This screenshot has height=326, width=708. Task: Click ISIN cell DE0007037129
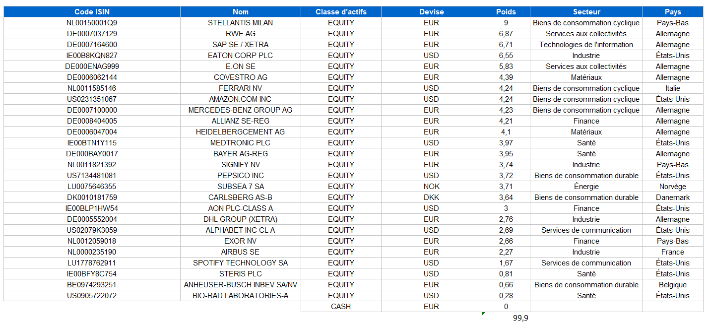pyautogui.click(x=92, y=34)
